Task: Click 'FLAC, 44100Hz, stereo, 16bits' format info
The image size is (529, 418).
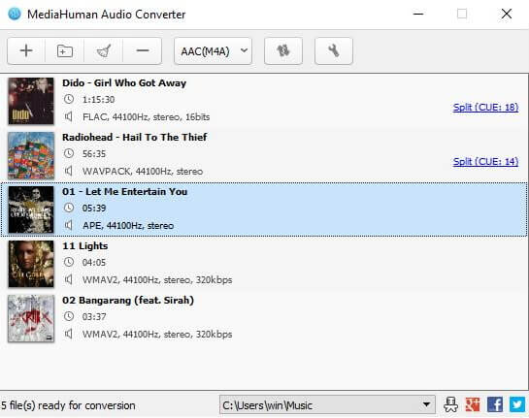Action: click(x=147, y=117)
